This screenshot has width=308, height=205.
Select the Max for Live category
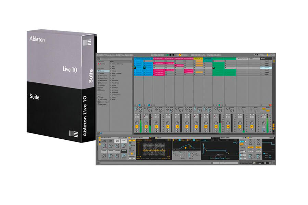tap(103, 83)
